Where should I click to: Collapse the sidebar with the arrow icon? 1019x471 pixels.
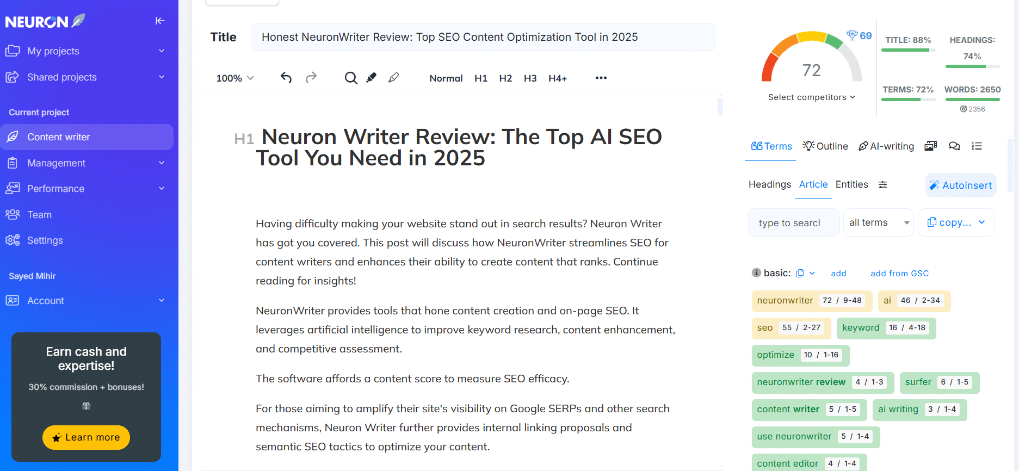tap(160, 21)
